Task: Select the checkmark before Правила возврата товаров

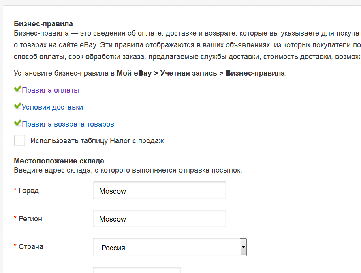Action: (x=17, y=123)
